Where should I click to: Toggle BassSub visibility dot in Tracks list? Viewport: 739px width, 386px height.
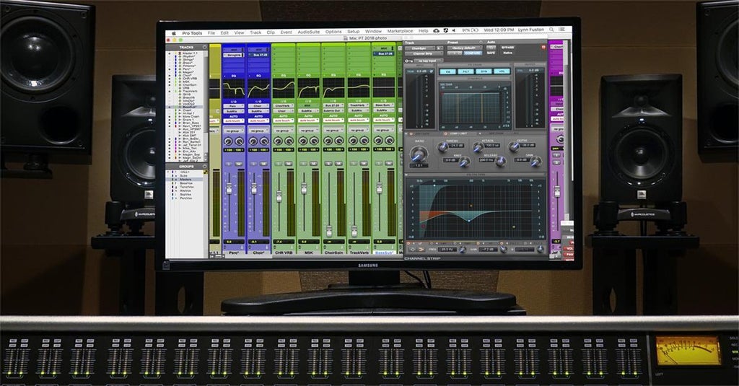click(x=170, y=107)
